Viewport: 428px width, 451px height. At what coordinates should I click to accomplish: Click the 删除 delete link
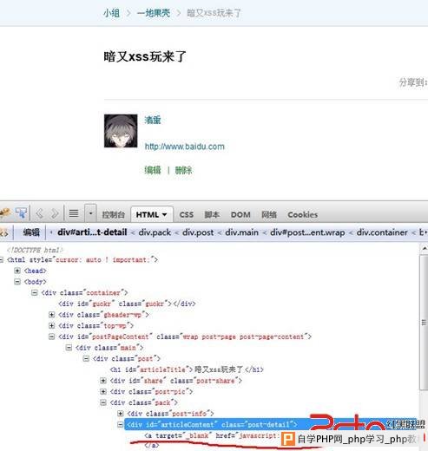pyautogui.click(x=183, y=170)
